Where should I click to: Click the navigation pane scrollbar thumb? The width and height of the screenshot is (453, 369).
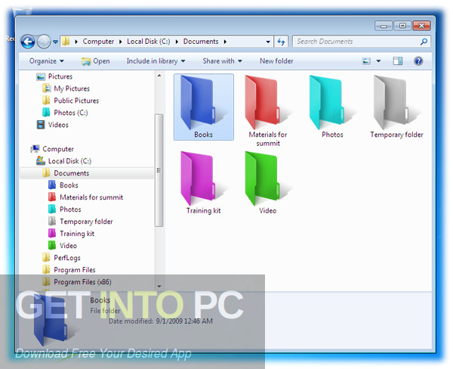(159, 170)
